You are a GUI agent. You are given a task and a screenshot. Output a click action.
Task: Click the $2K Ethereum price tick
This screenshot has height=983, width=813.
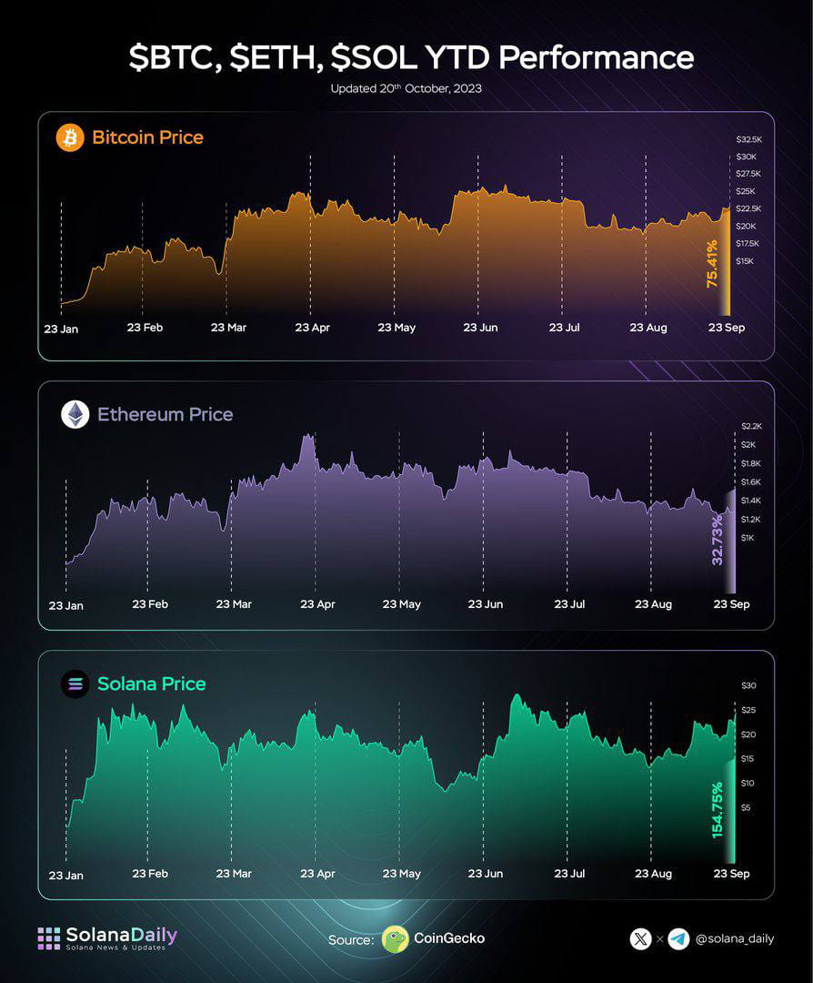coord(749,444)
